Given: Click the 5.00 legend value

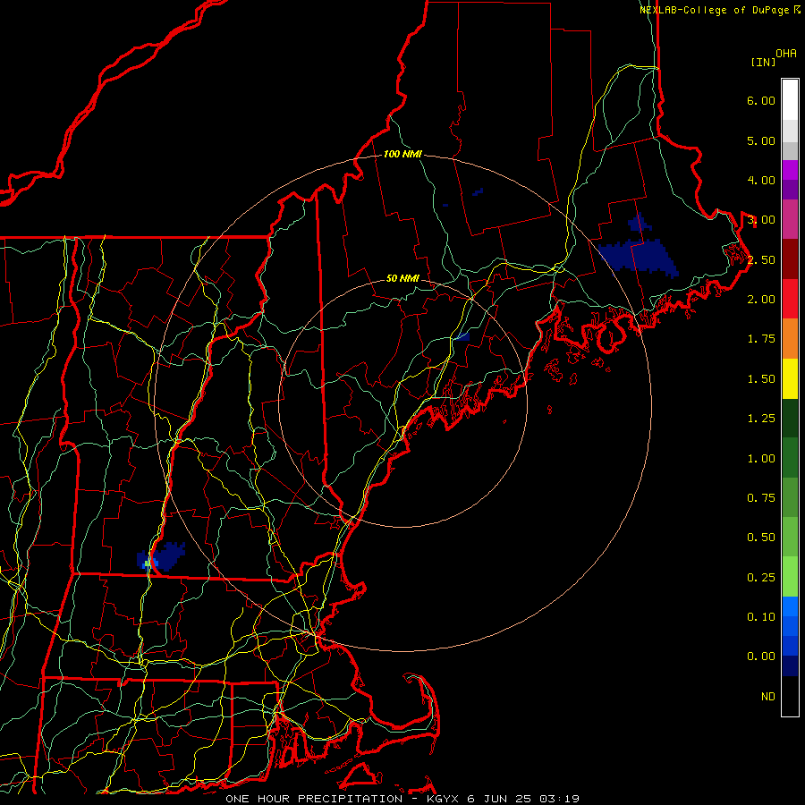Looking at the screenshot, I should pyautogui.click(x=761, y=140).
